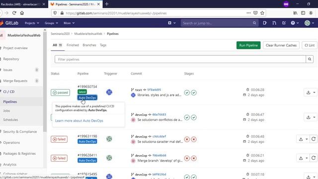The image size is (318, 179).
Task: Reload the page with browser refresh icon
Action: [14, 13]
